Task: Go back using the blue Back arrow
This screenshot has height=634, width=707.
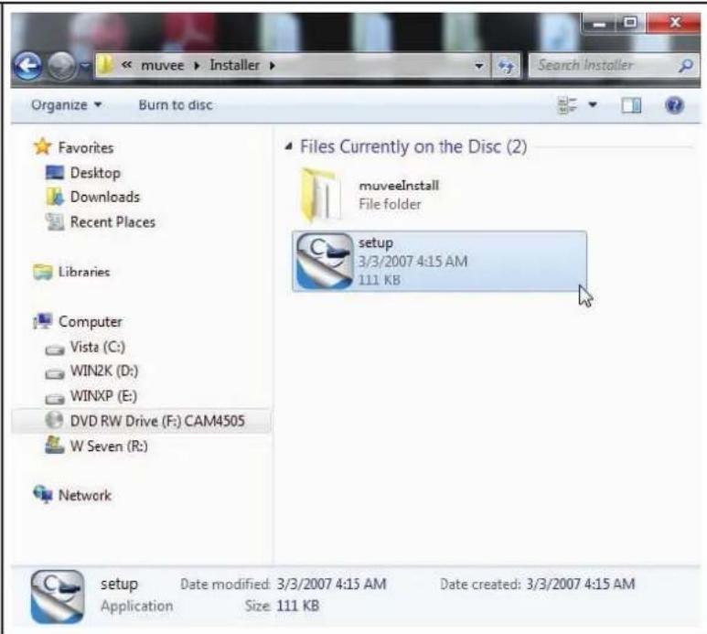Action: pos(28,66)
